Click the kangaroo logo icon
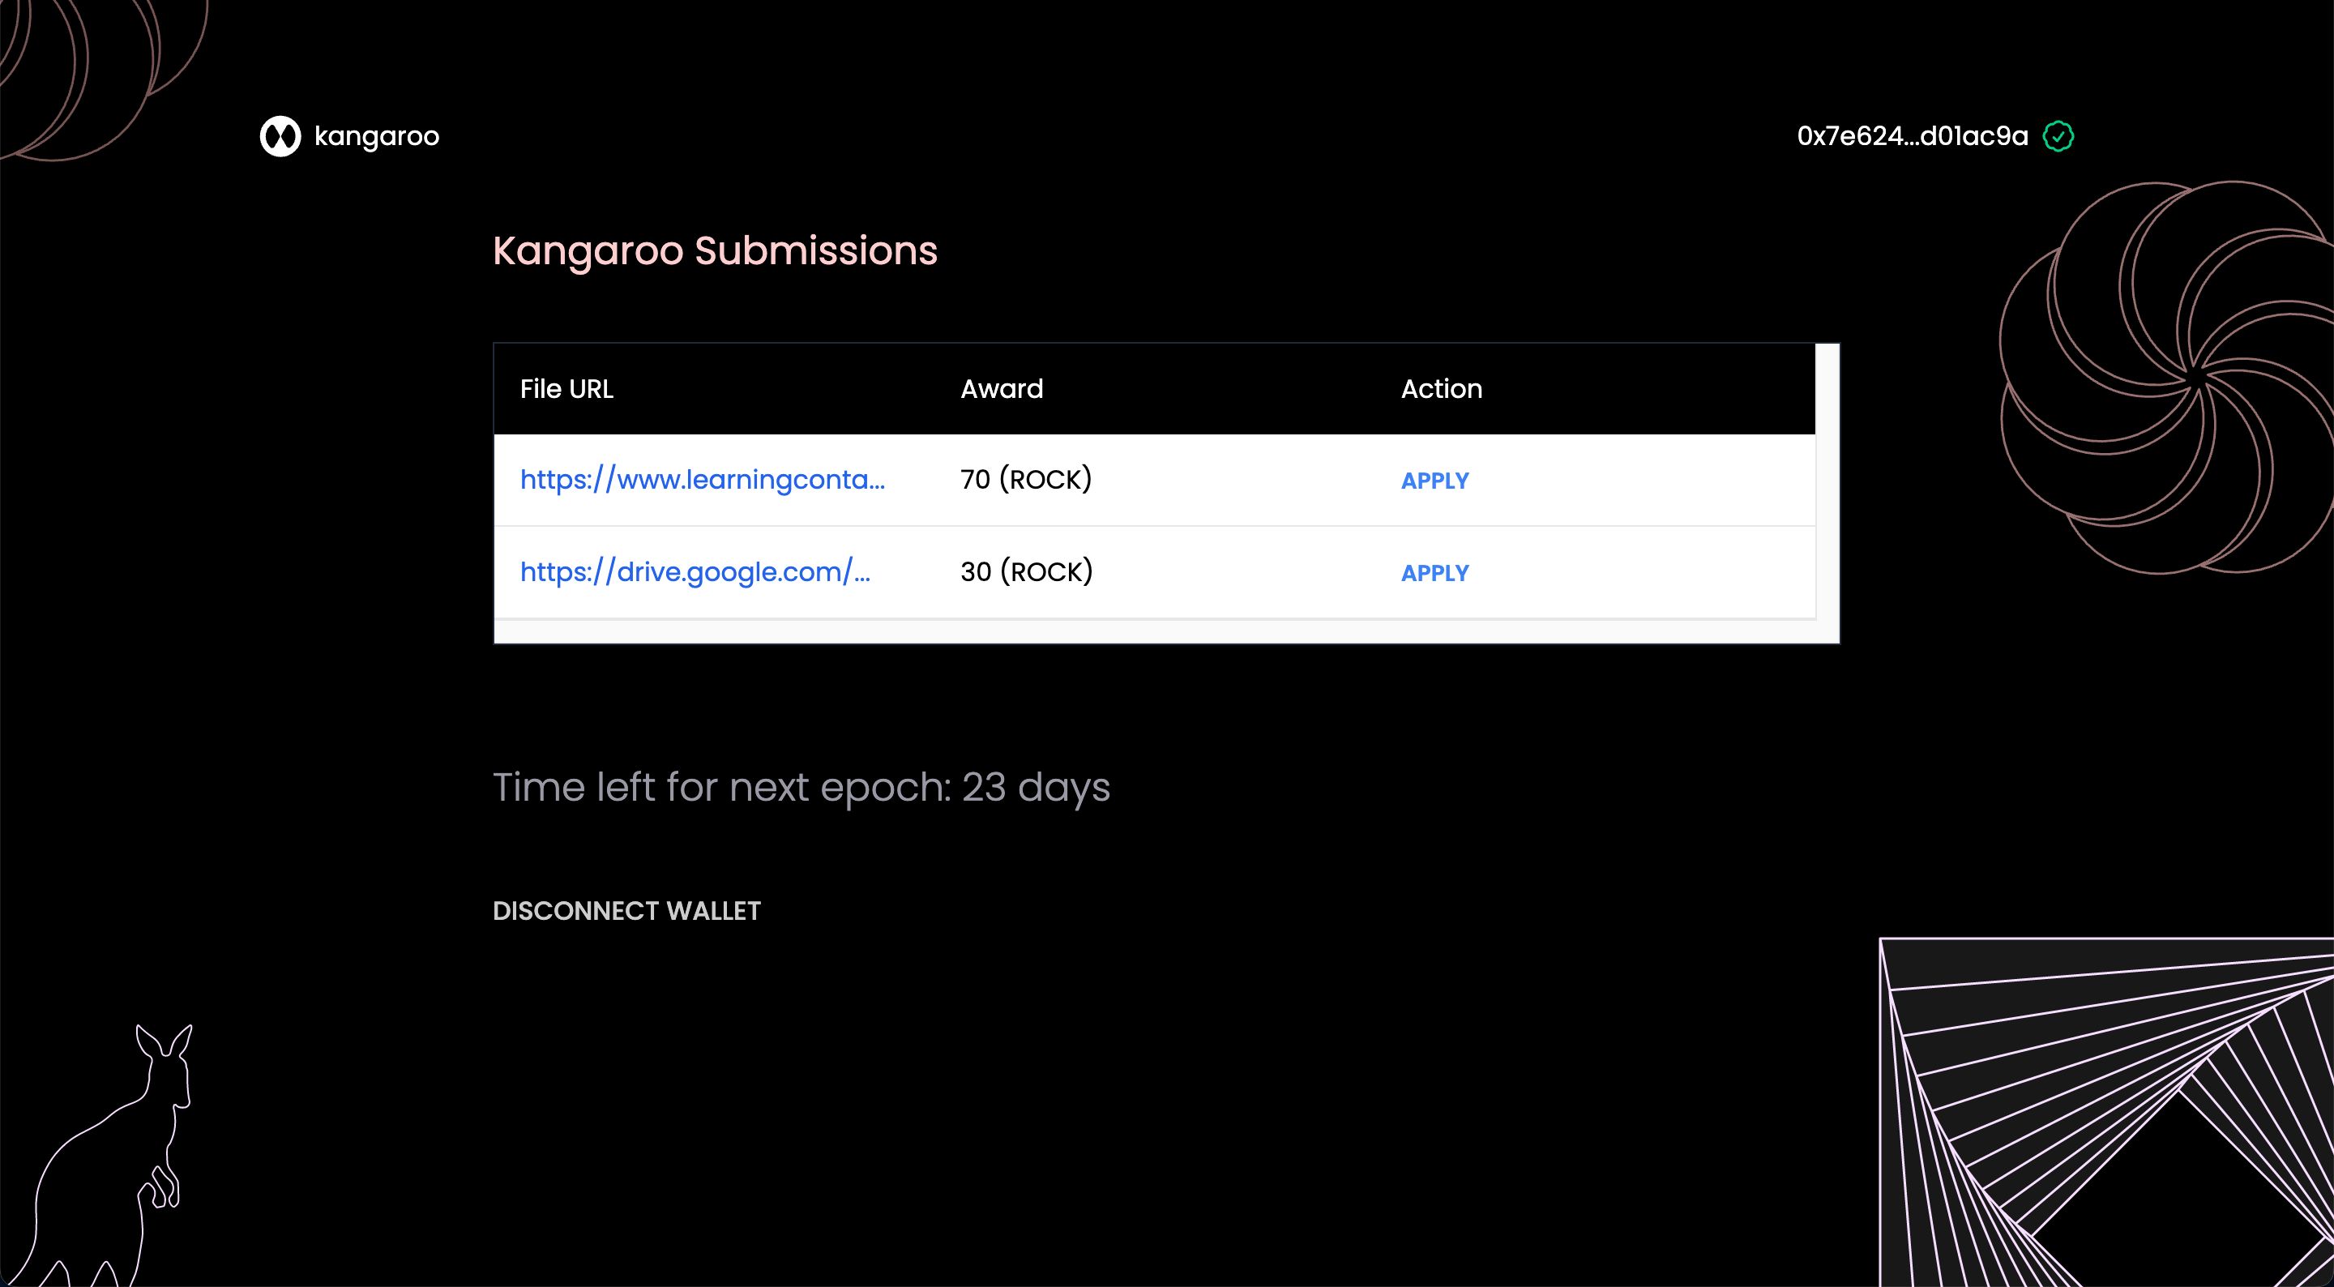 pos(280,136)
